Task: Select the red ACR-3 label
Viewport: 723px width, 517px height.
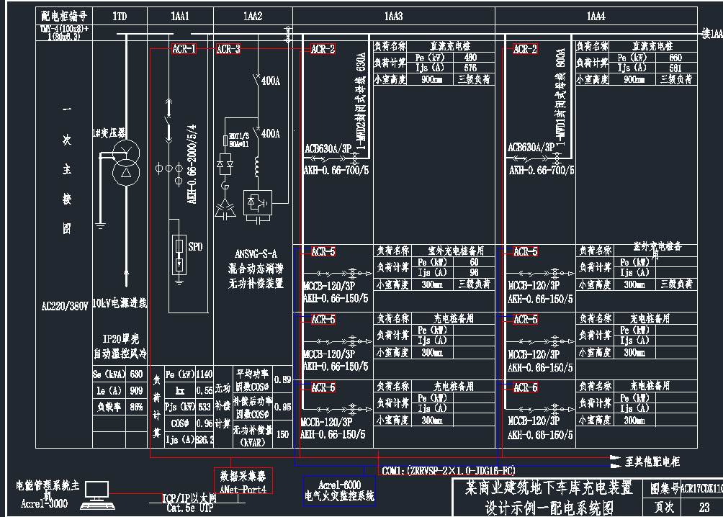Action: 228,49
